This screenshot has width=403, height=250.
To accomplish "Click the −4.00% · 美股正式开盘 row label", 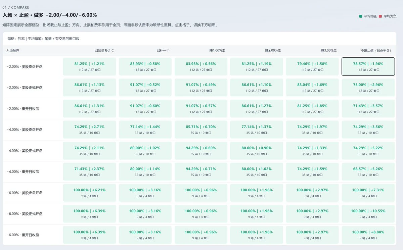I will (25, 151).
